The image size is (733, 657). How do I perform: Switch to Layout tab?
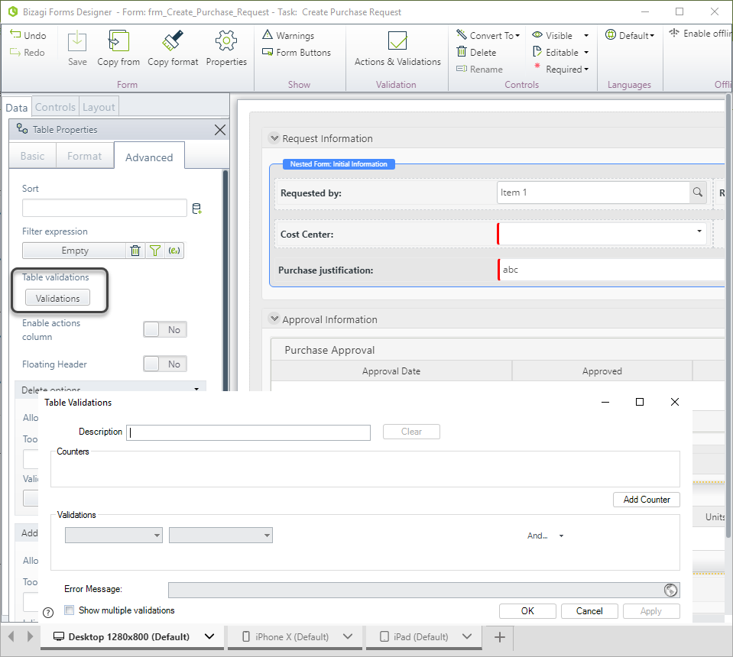(99, 107)
